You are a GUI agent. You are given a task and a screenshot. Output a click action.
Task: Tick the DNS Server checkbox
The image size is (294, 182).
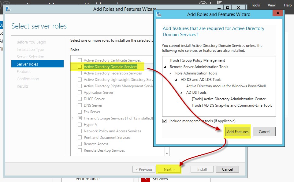pyautogui.click(x=80, y=105)
